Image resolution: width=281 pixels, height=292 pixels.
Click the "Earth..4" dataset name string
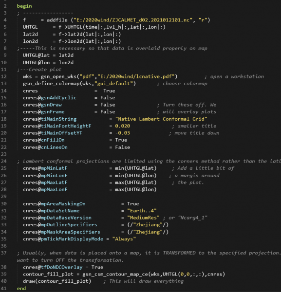click(142, 211)
